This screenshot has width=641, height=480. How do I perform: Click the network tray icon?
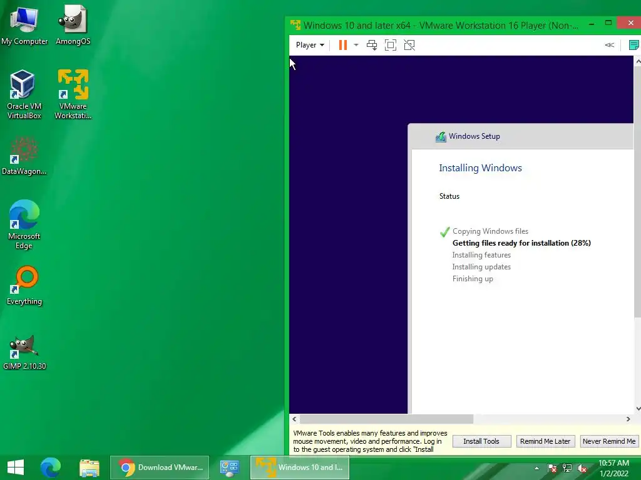coord(567,468)
